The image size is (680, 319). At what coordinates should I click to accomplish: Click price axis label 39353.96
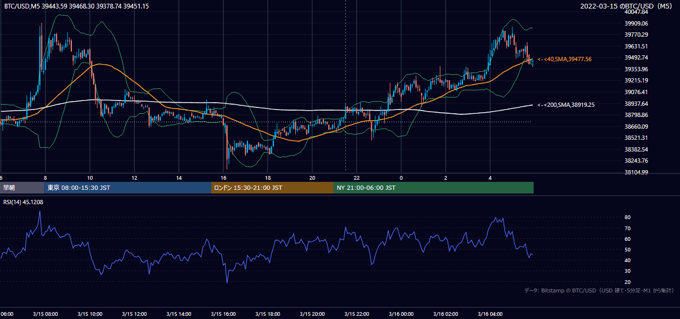pyautogui.click(x=636, y=69)
